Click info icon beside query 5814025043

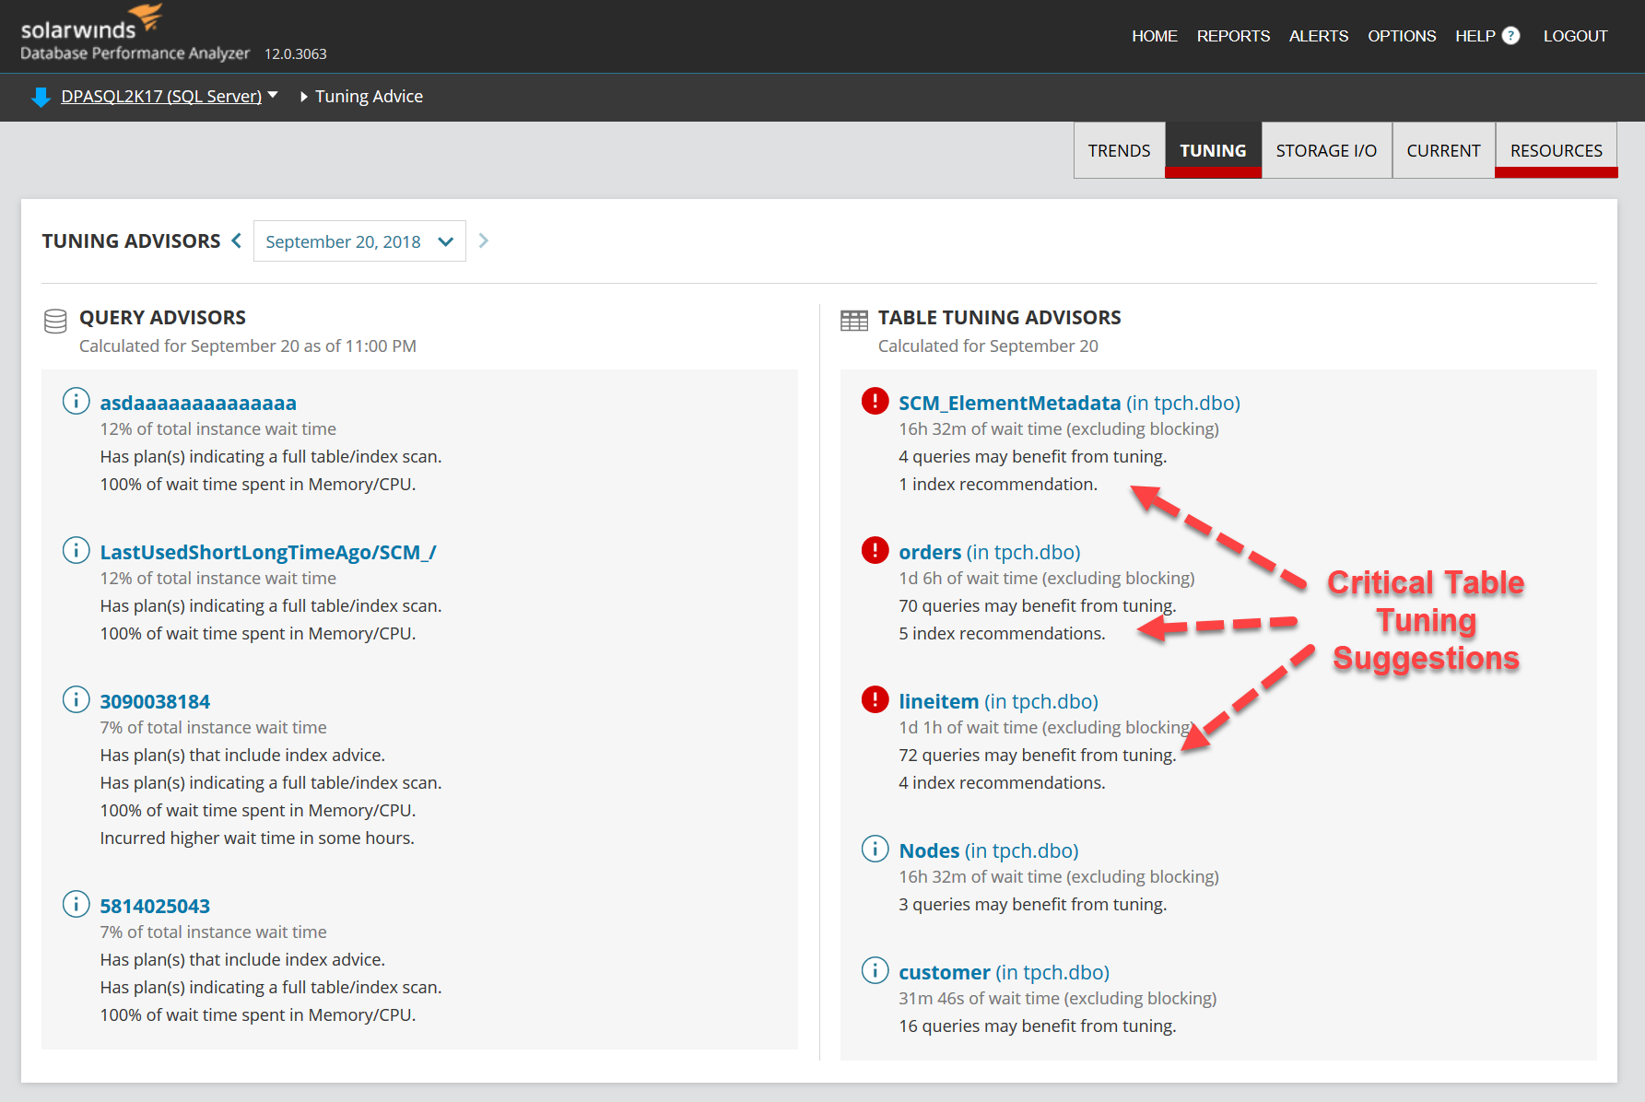point(76,904)
